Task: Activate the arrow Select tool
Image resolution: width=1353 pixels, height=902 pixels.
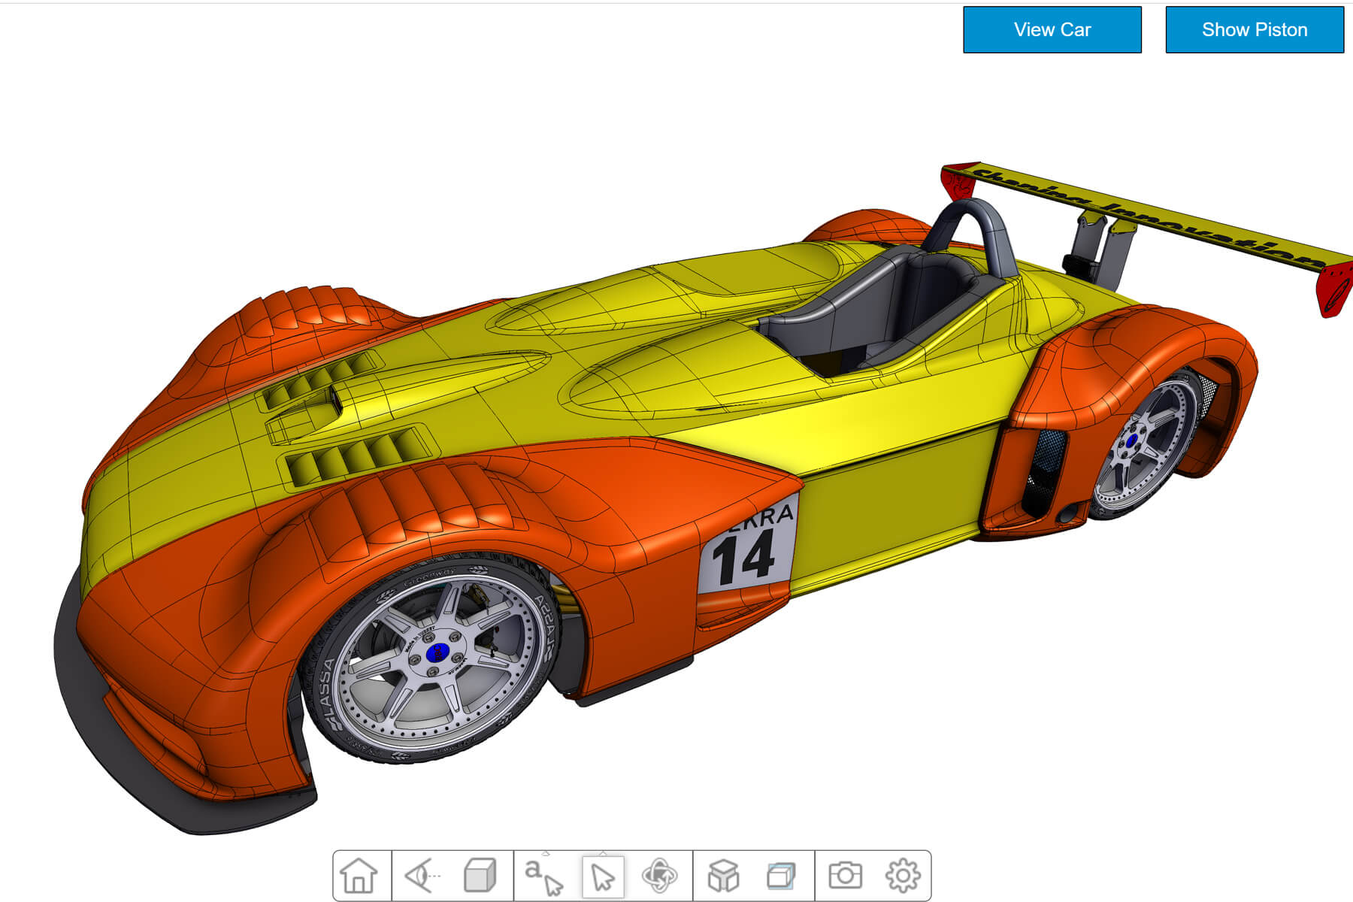Action: tap(603, 877)
